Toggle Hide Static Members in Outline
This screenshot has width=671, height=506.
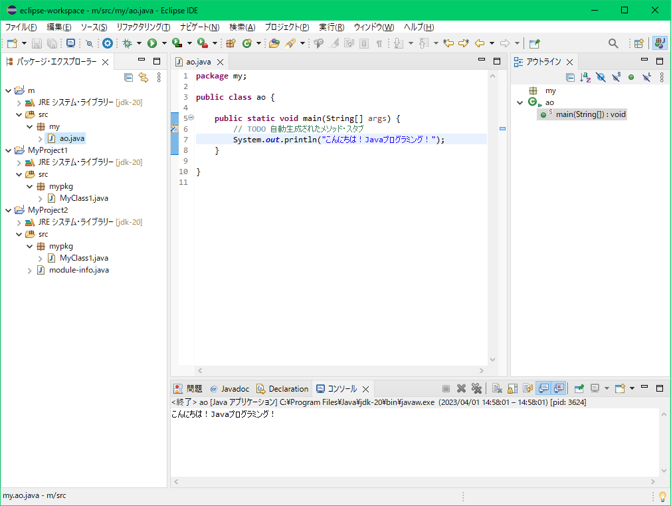click(x=617, y=78)
